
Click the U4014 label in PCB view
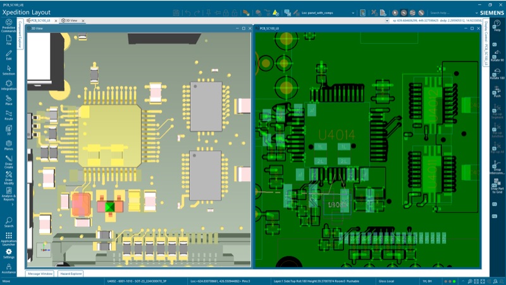336,135
